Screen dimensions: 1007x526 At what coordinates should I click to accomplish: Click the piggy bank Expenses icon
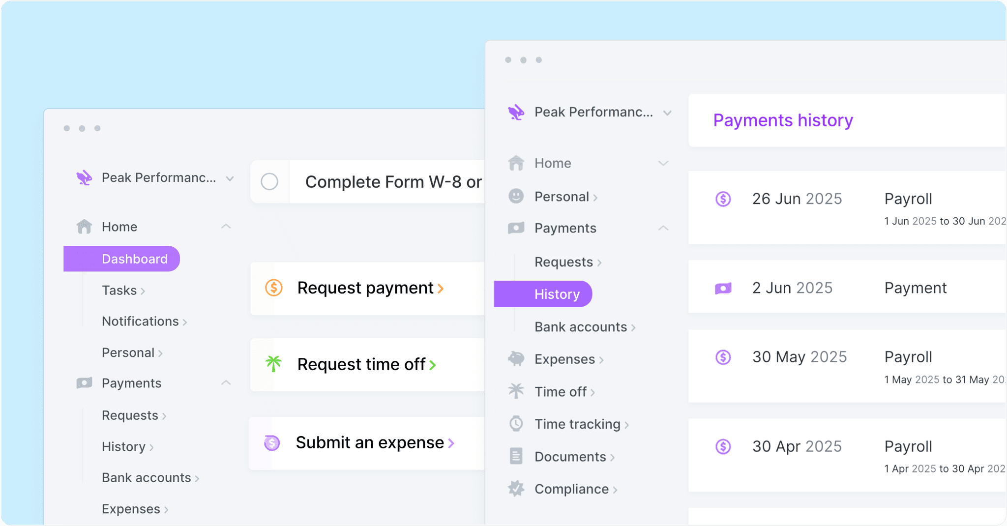click(516, 359)
